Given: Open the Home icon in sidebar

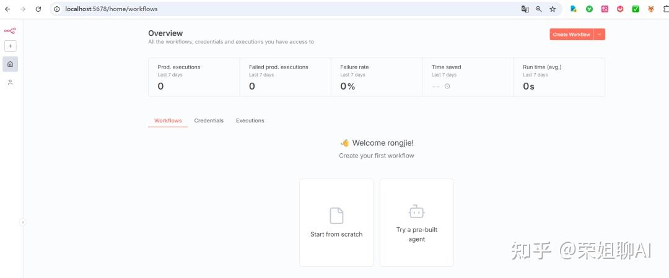Looking at the screenshot, I should click(x=10, y=64).
